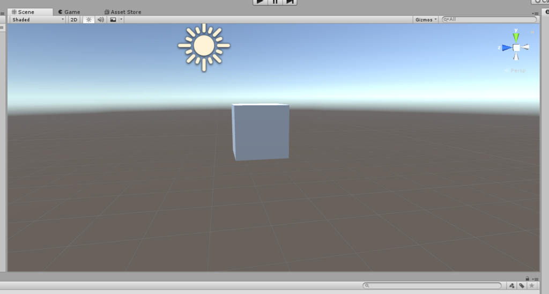Select the directional light sun icon
Screen dimensions: 549x294
tap(204, 46)
